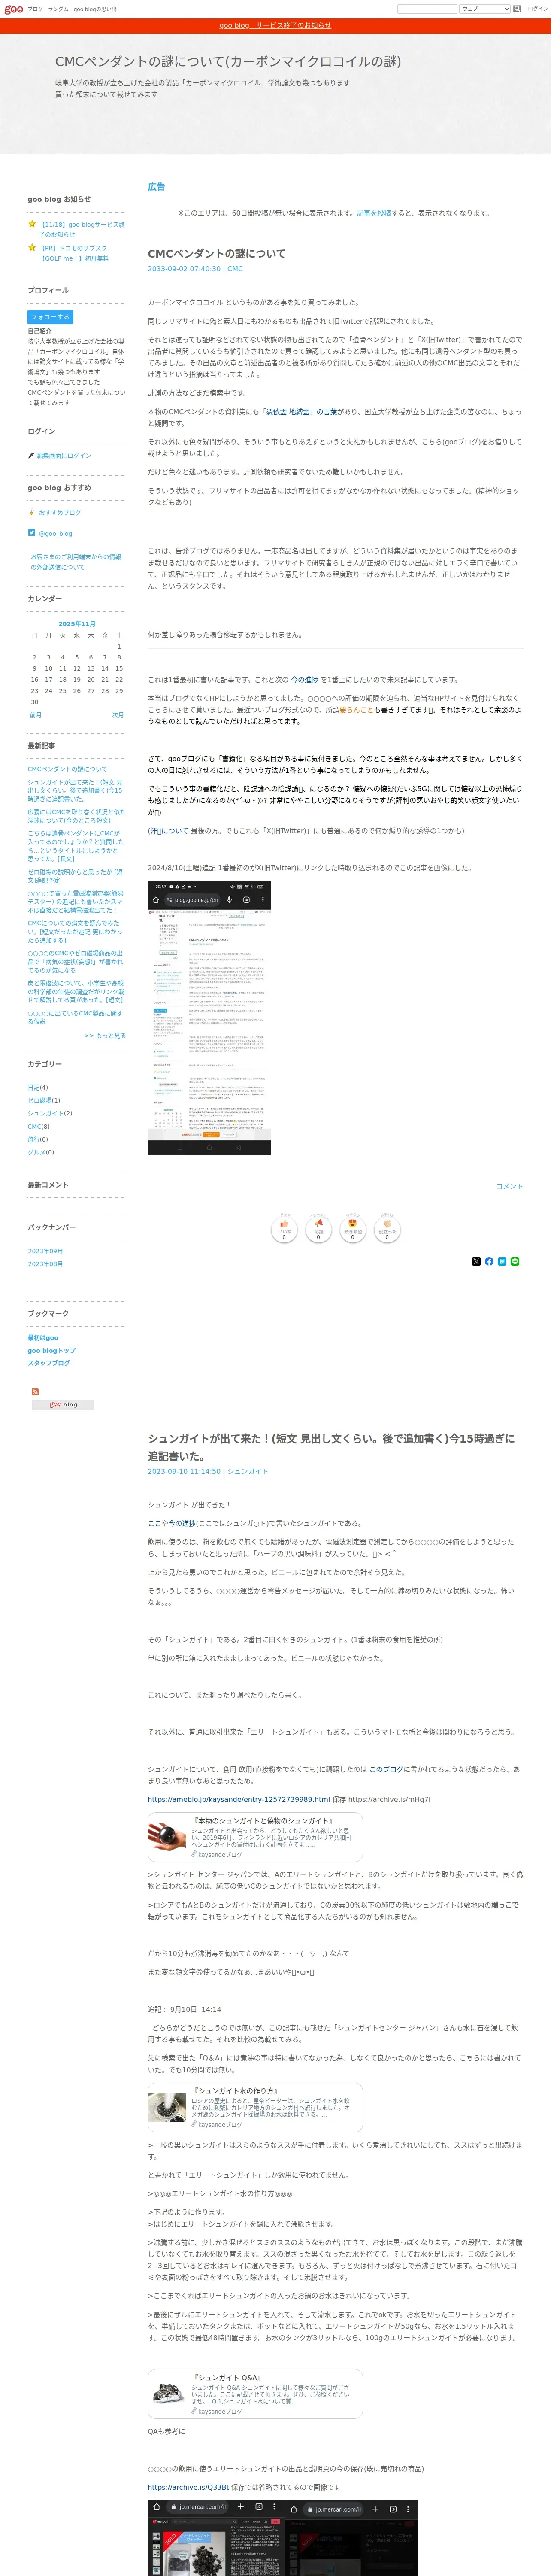Click the search magnifier button in header

tap(517, 9)
